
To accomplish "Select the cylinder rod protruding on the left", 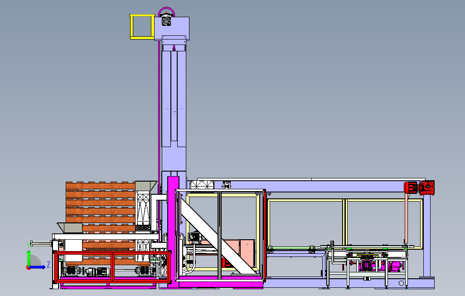I will pyautogui.click(x=41, y=244).
